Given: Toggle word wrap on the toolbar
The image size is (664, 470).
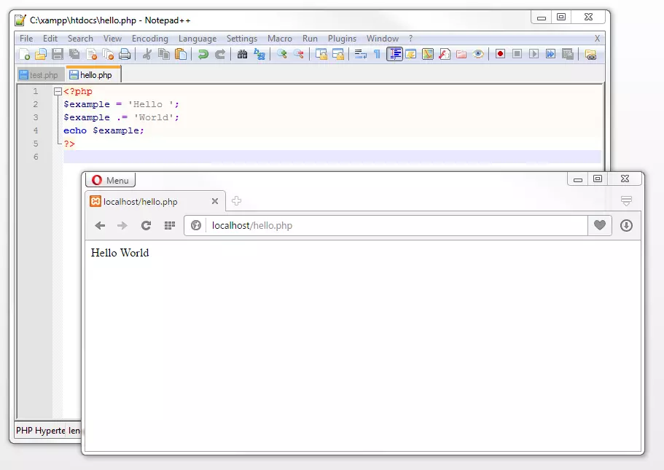Looking at the screenshot, I should point(362,53).
